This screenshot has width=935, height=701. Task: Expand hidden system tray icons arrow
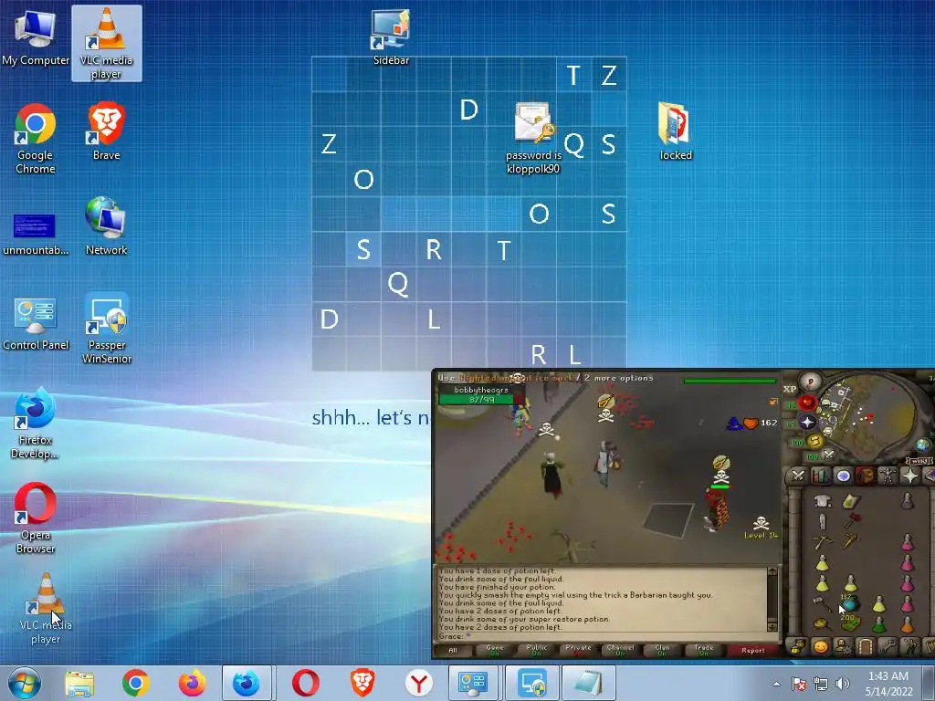(x=776, y=684)
